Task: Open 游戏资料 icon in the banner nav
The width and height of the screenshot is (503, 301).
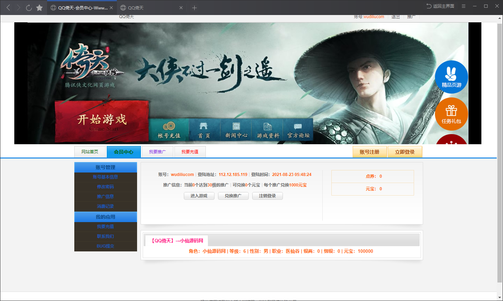Action: tap(268, 130)
